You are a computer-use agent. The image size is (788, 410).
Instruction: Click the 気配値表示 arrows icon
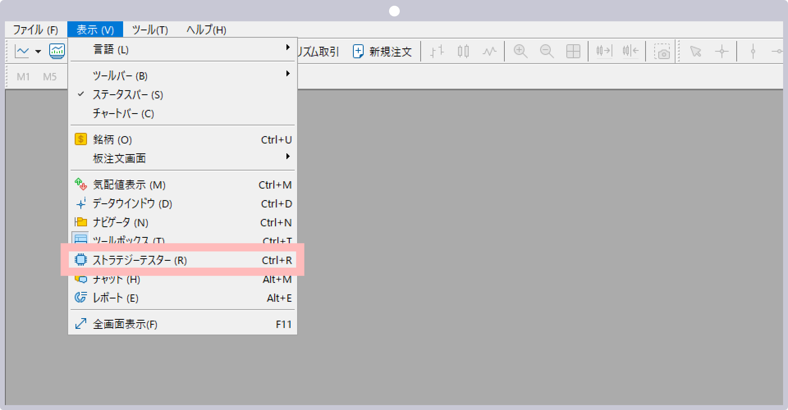coord(81,184)
